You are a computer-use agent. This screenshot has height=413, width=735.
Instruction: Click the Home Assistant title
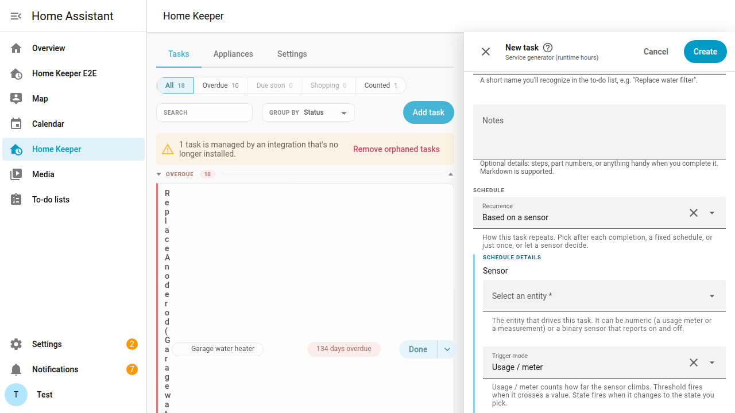(72, 16)
